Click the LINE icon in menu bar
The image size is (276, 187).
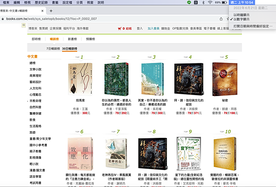(x=189, y=2)
